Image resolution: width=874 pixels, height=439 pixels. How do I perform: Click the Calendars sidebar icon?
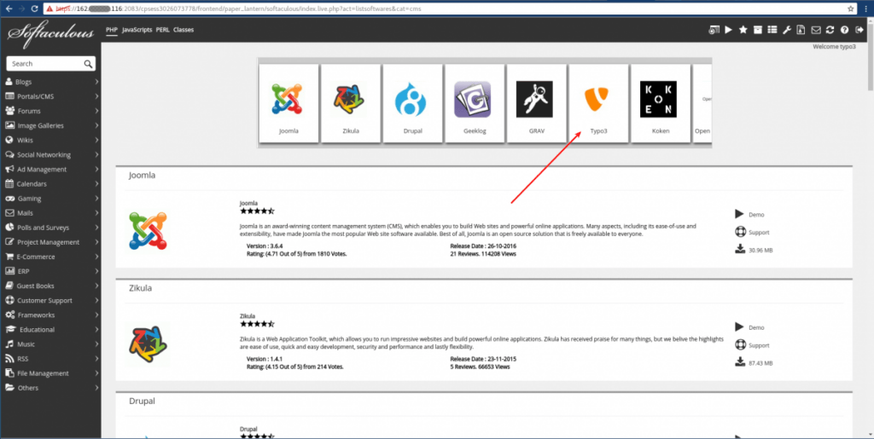coord(9,183)
